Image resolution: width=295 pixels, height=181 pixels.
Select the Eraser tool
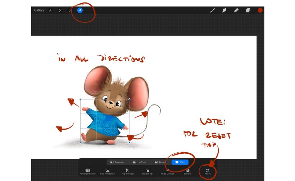[x=236, y=10]
